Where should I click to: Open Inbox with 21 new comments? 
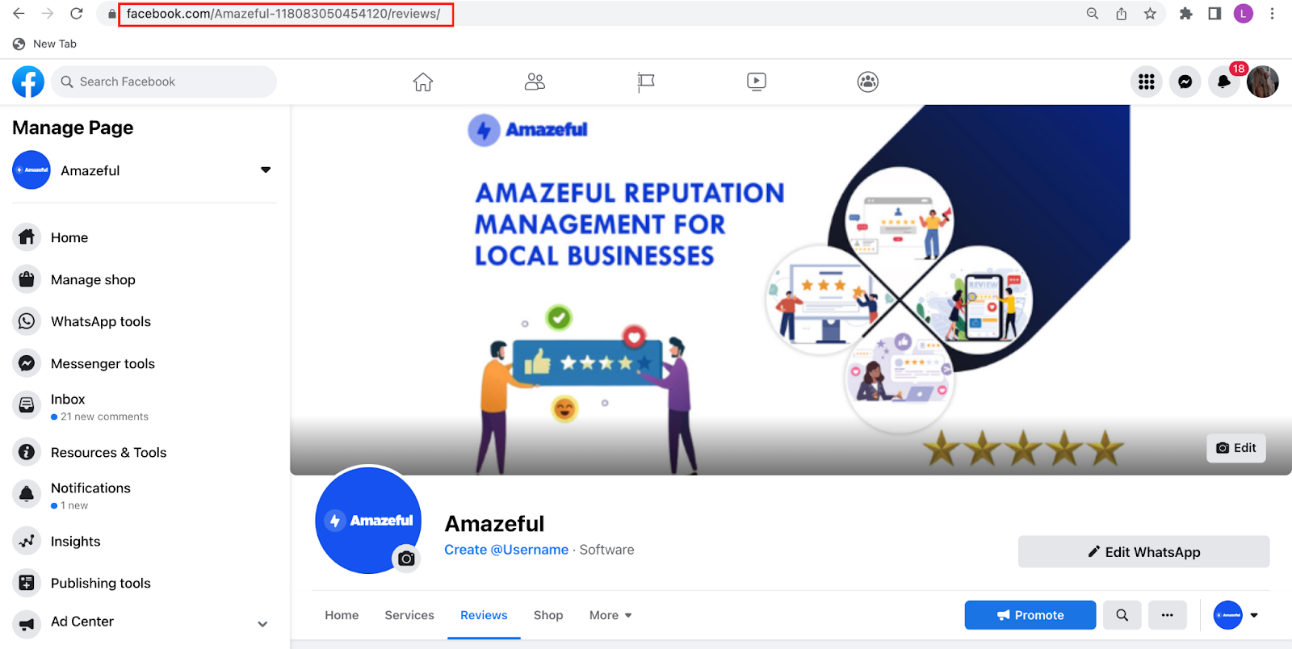(x=145, y=407)
